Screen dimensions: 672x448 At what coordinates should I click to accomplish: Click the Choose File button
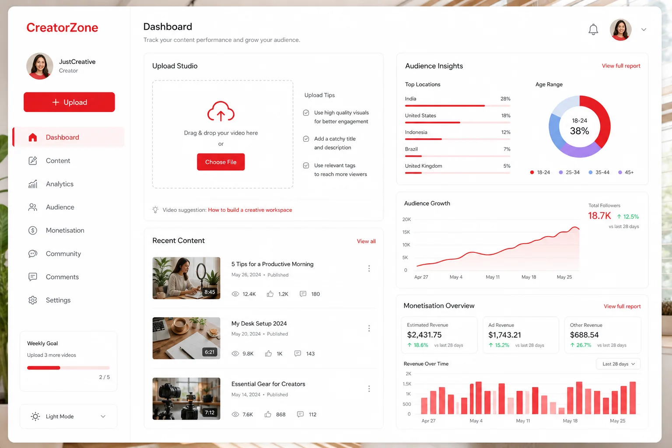221,162
